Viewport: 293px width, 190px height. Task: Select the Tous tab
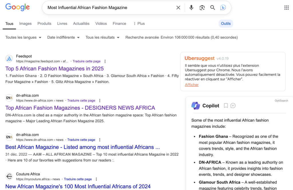point(9,24)
